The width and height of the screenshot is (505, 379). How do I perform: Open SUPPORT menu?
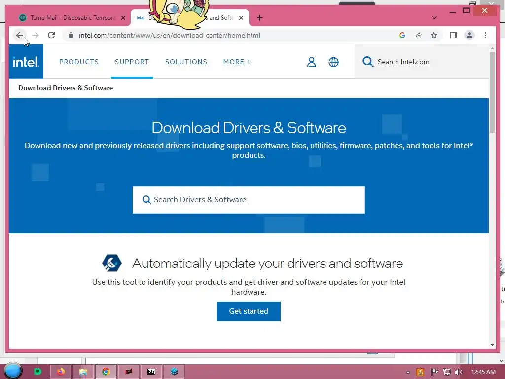pyautogui.click(x=132, y=62)
